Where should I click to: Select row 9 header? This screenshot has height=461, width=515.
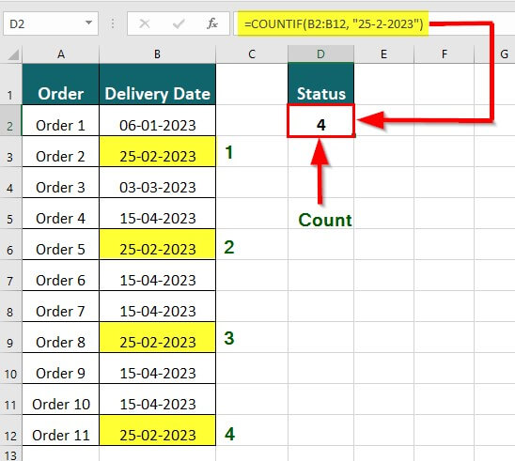(10, 337)
